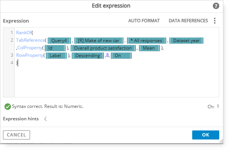
Task: Click the Id property token
Action: [55, 48]
